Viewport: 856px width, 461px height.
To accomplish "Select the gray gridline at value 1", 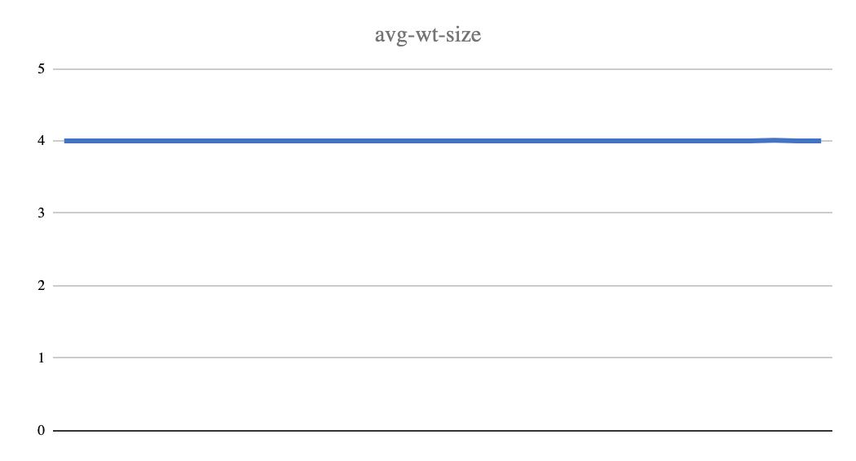I will [442, 358].
